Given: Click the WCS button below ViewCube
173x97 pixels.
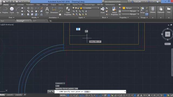Looking at the screenshot, I should point(168,44).
